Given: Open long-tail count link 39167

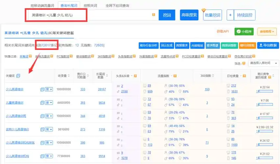Looking at the screenshot, I should (x=102, y=89).
